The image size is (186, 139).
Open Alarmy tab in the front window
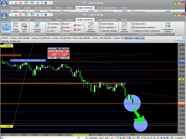[59, 20]
